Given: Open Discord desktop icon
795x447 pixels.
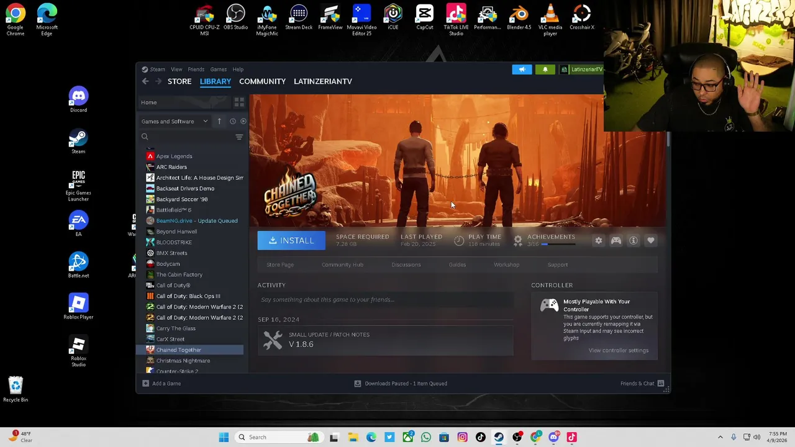Looking at the screenshot, I should 78,101.
